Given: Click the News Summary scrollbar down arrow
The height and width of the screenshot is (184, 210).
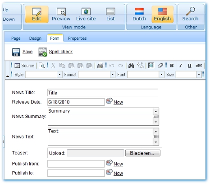Looking at the screenshot, I should tap(156, 122).
